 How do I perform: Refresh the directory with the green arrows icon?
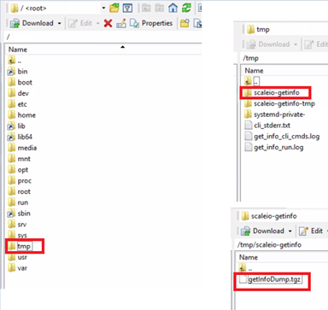(186, 8)
